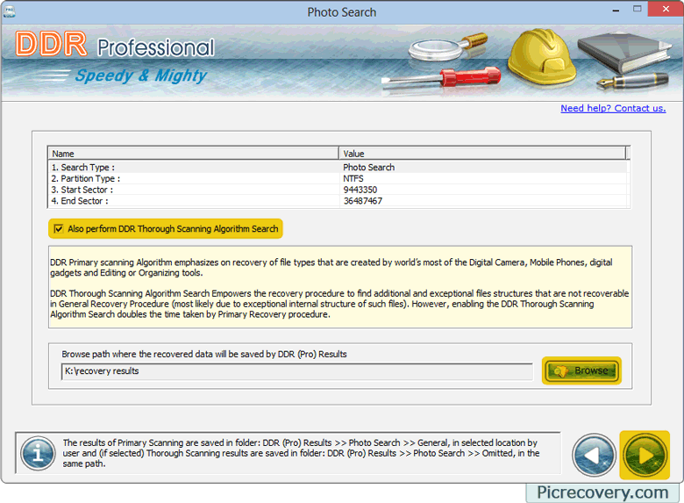684x503 pixels.
Task: Click the blue Back arrow button
Action: coord(594,455)
